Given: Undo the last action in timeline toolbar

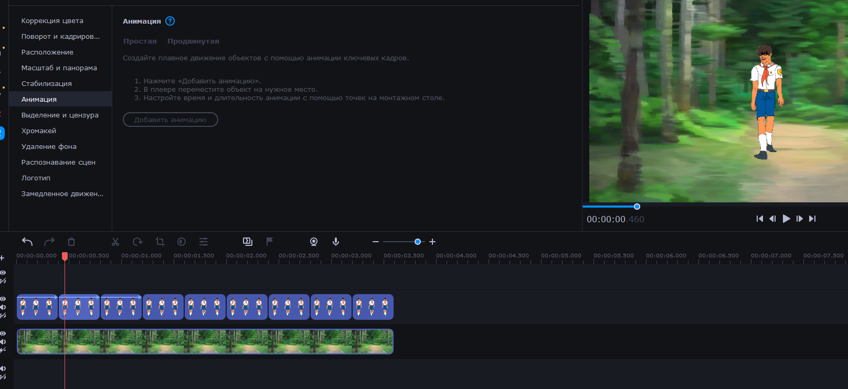Looking at the screenshot, I should tap(27, 242).
